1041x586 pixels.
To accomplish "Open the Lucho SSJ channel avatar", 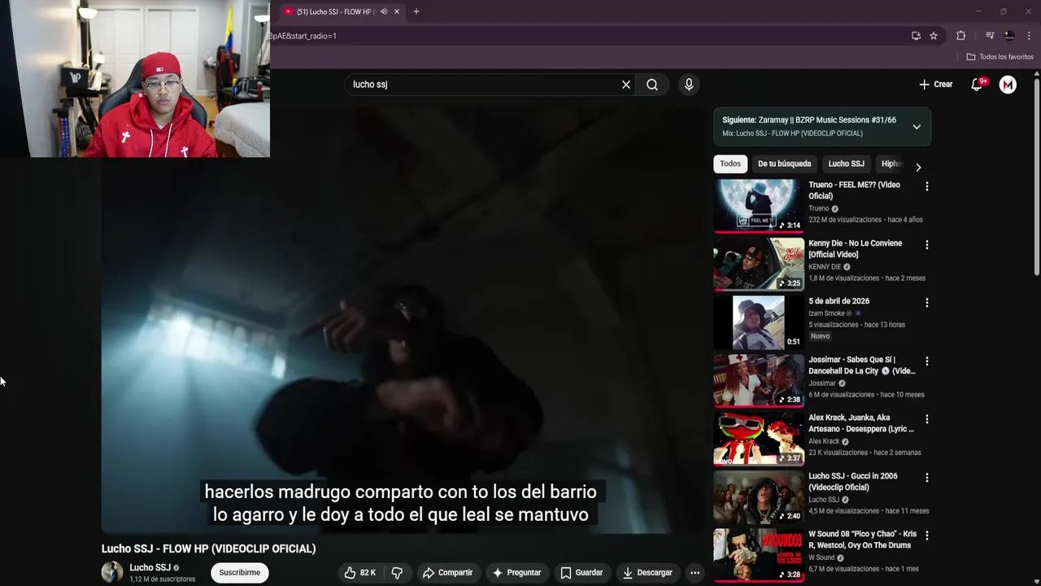I will pos(112,572).
